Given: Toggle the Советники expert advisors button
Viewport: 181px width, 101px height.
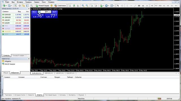Looking at the screenshot, I should click(60, 6).
